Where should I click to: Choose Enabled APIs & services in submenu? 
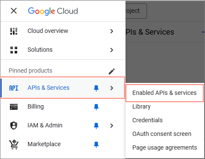[165, 93]
